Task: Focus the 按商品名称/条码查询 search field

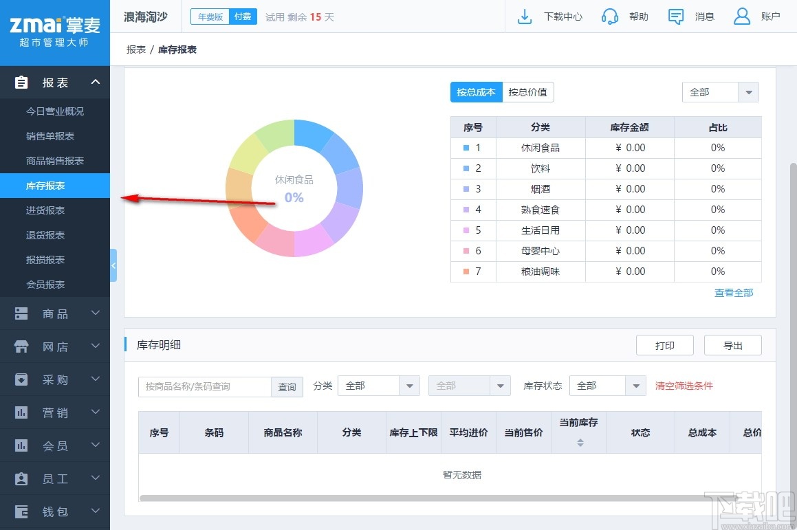Action: (x=205, y=387)
